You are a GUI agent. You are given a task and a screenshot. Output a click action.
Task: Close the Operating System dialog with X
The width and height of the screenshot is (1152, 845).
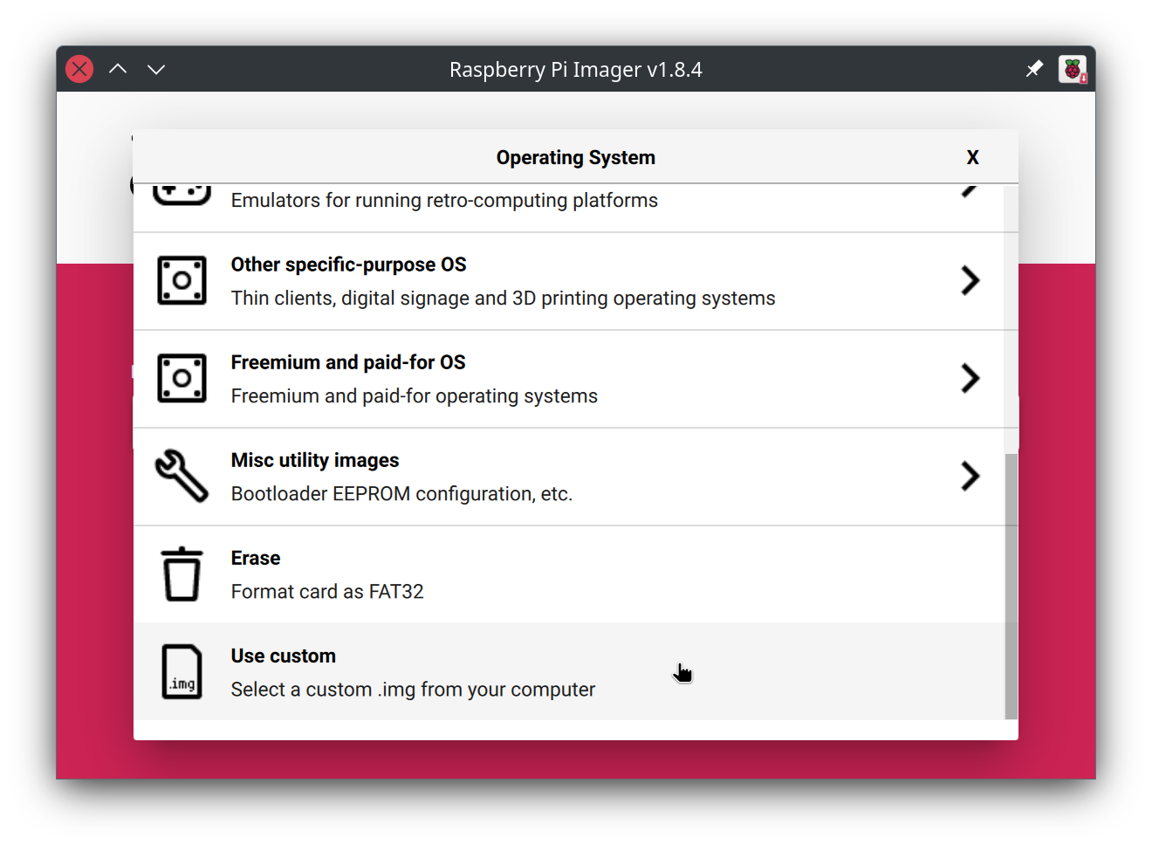[972, 157]
